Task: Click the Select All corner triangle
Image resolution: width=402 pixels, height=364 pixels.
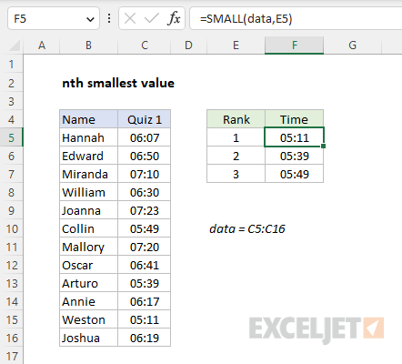Action: tap(15, 45)
